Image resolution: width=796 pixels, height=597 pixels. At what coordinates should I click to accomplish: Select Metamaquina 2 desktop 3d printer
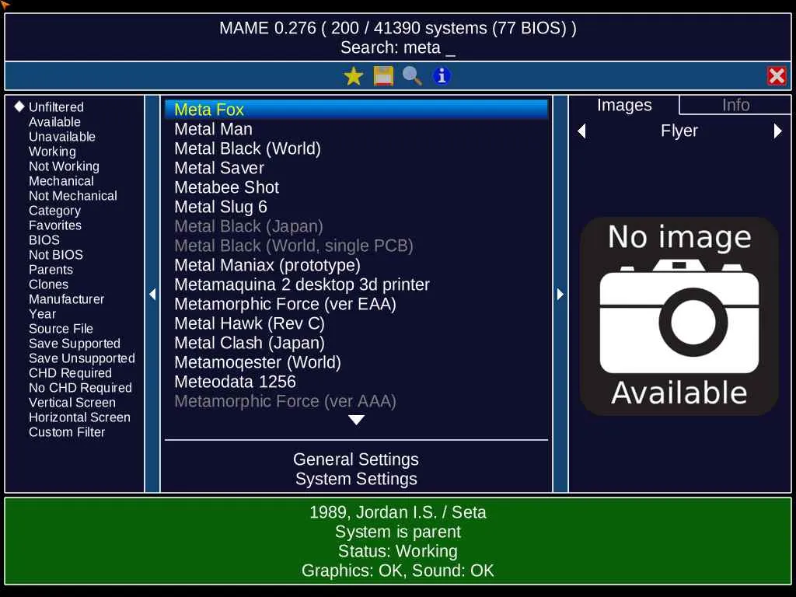(356, 285)
